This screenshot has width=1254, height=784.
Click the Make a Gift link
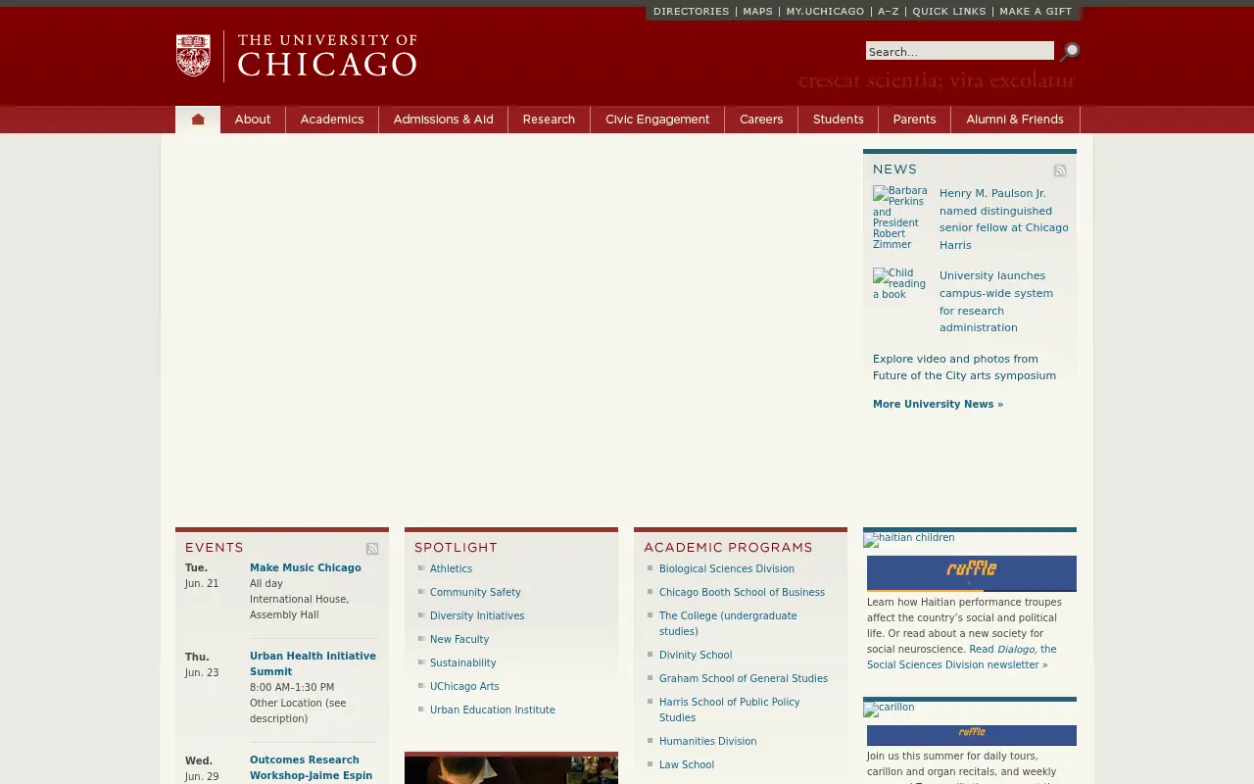pos(1036,12)
